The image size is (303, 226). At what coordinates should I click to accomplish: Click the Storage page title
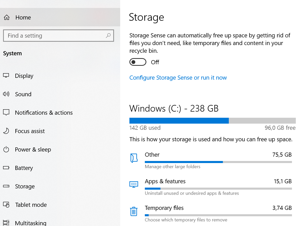pyautogui.click(x=146, y=18)
